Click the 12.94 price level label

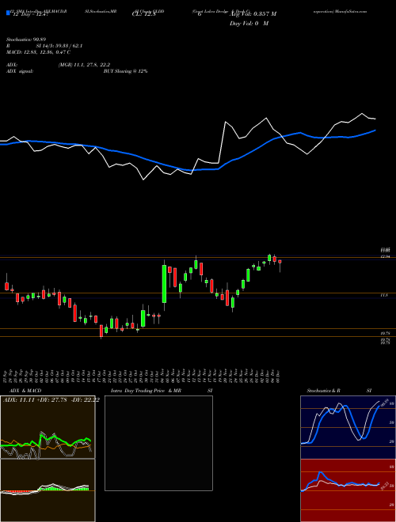click(x=386, y=256)
